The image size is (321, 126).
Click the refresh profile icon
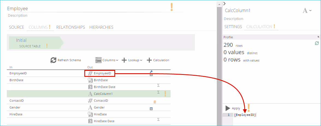[317, 43]
